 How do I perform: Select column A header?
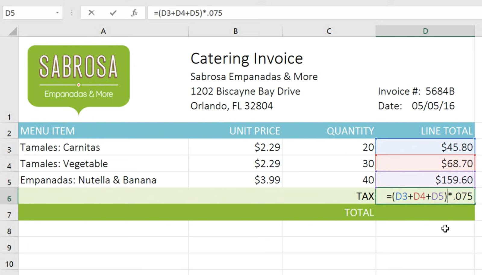[x=103, y=31]
